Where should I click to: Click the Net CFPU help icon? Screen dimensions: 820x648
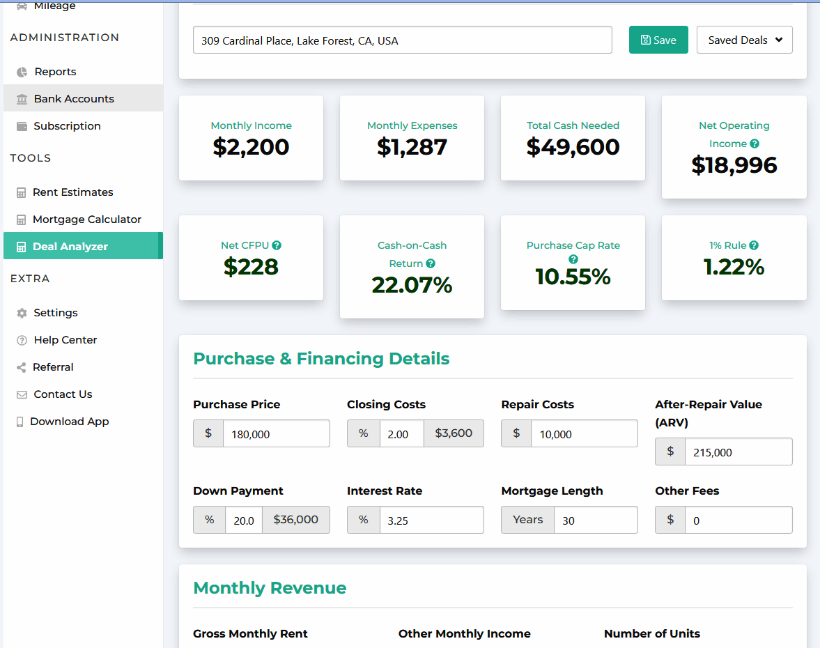point(277,245)
